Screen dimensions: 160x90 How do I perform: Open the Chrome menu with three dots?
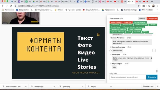(x=157, y=6)
